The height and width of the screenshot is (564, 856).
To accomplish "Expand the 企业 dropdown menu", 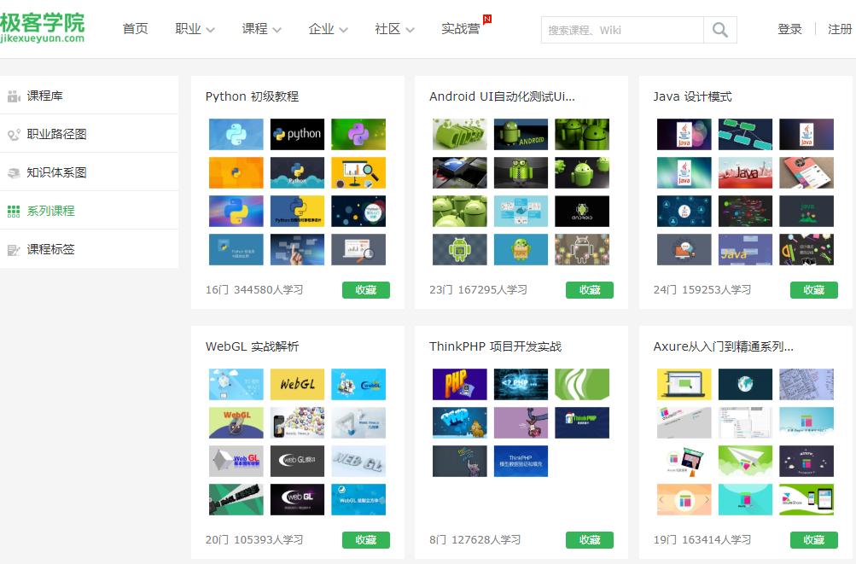I will pyautogui.click(x=328, y=29).
